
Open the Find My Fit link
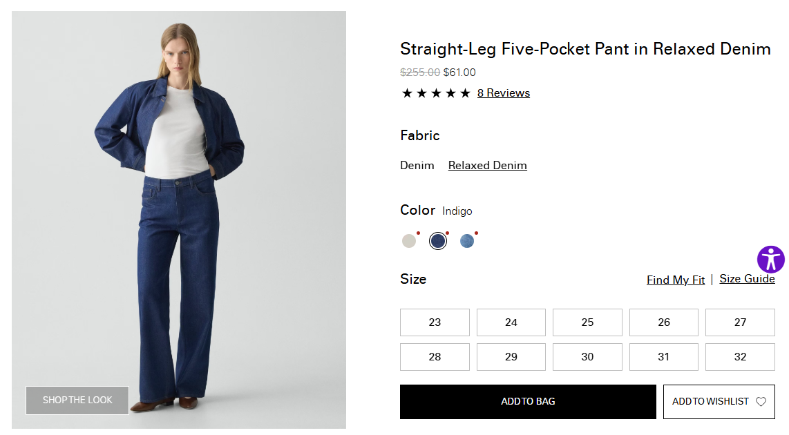pos(675,280)
